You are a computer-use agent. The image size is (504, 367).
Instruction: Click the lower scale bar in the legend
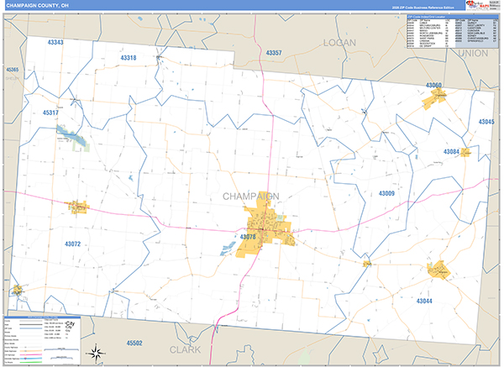point(61,358)
